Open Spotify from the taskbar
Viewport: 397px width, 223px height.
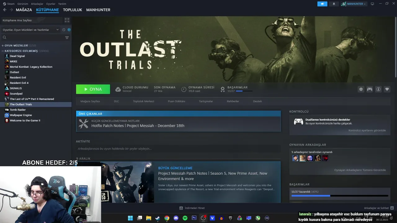click(185, 218)
